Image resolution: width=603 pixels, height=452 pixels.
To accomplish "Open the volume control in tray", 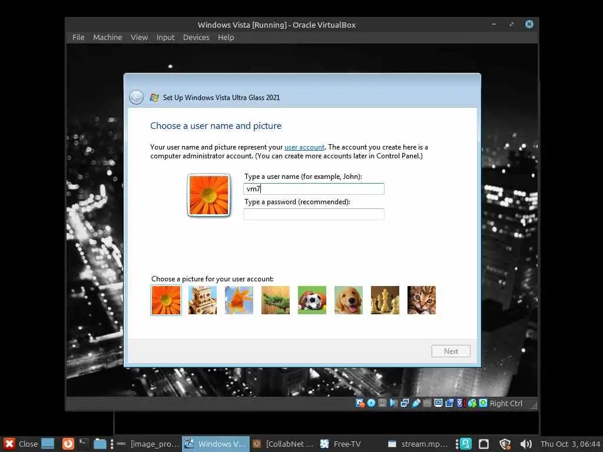I will click(526, 444).
